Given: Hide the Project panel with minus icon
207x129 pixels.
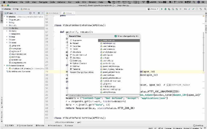Looking at the screenshot, I should coord(42,13).
